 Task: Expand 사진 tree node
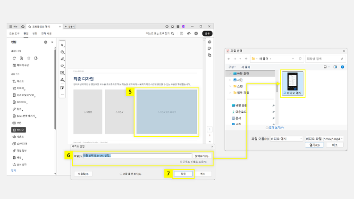click(x=230, y=80)
